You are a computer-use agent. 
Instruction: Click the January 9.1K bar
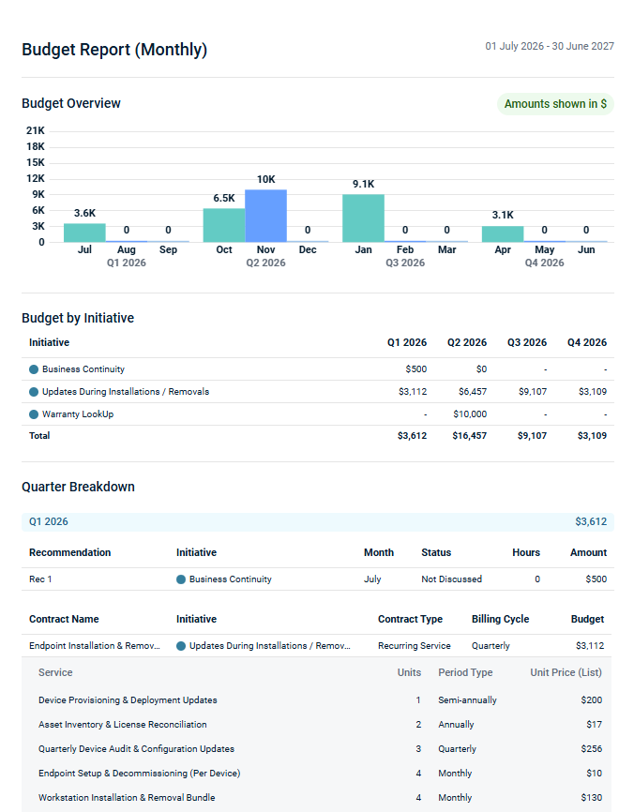(x=363, y=218)
